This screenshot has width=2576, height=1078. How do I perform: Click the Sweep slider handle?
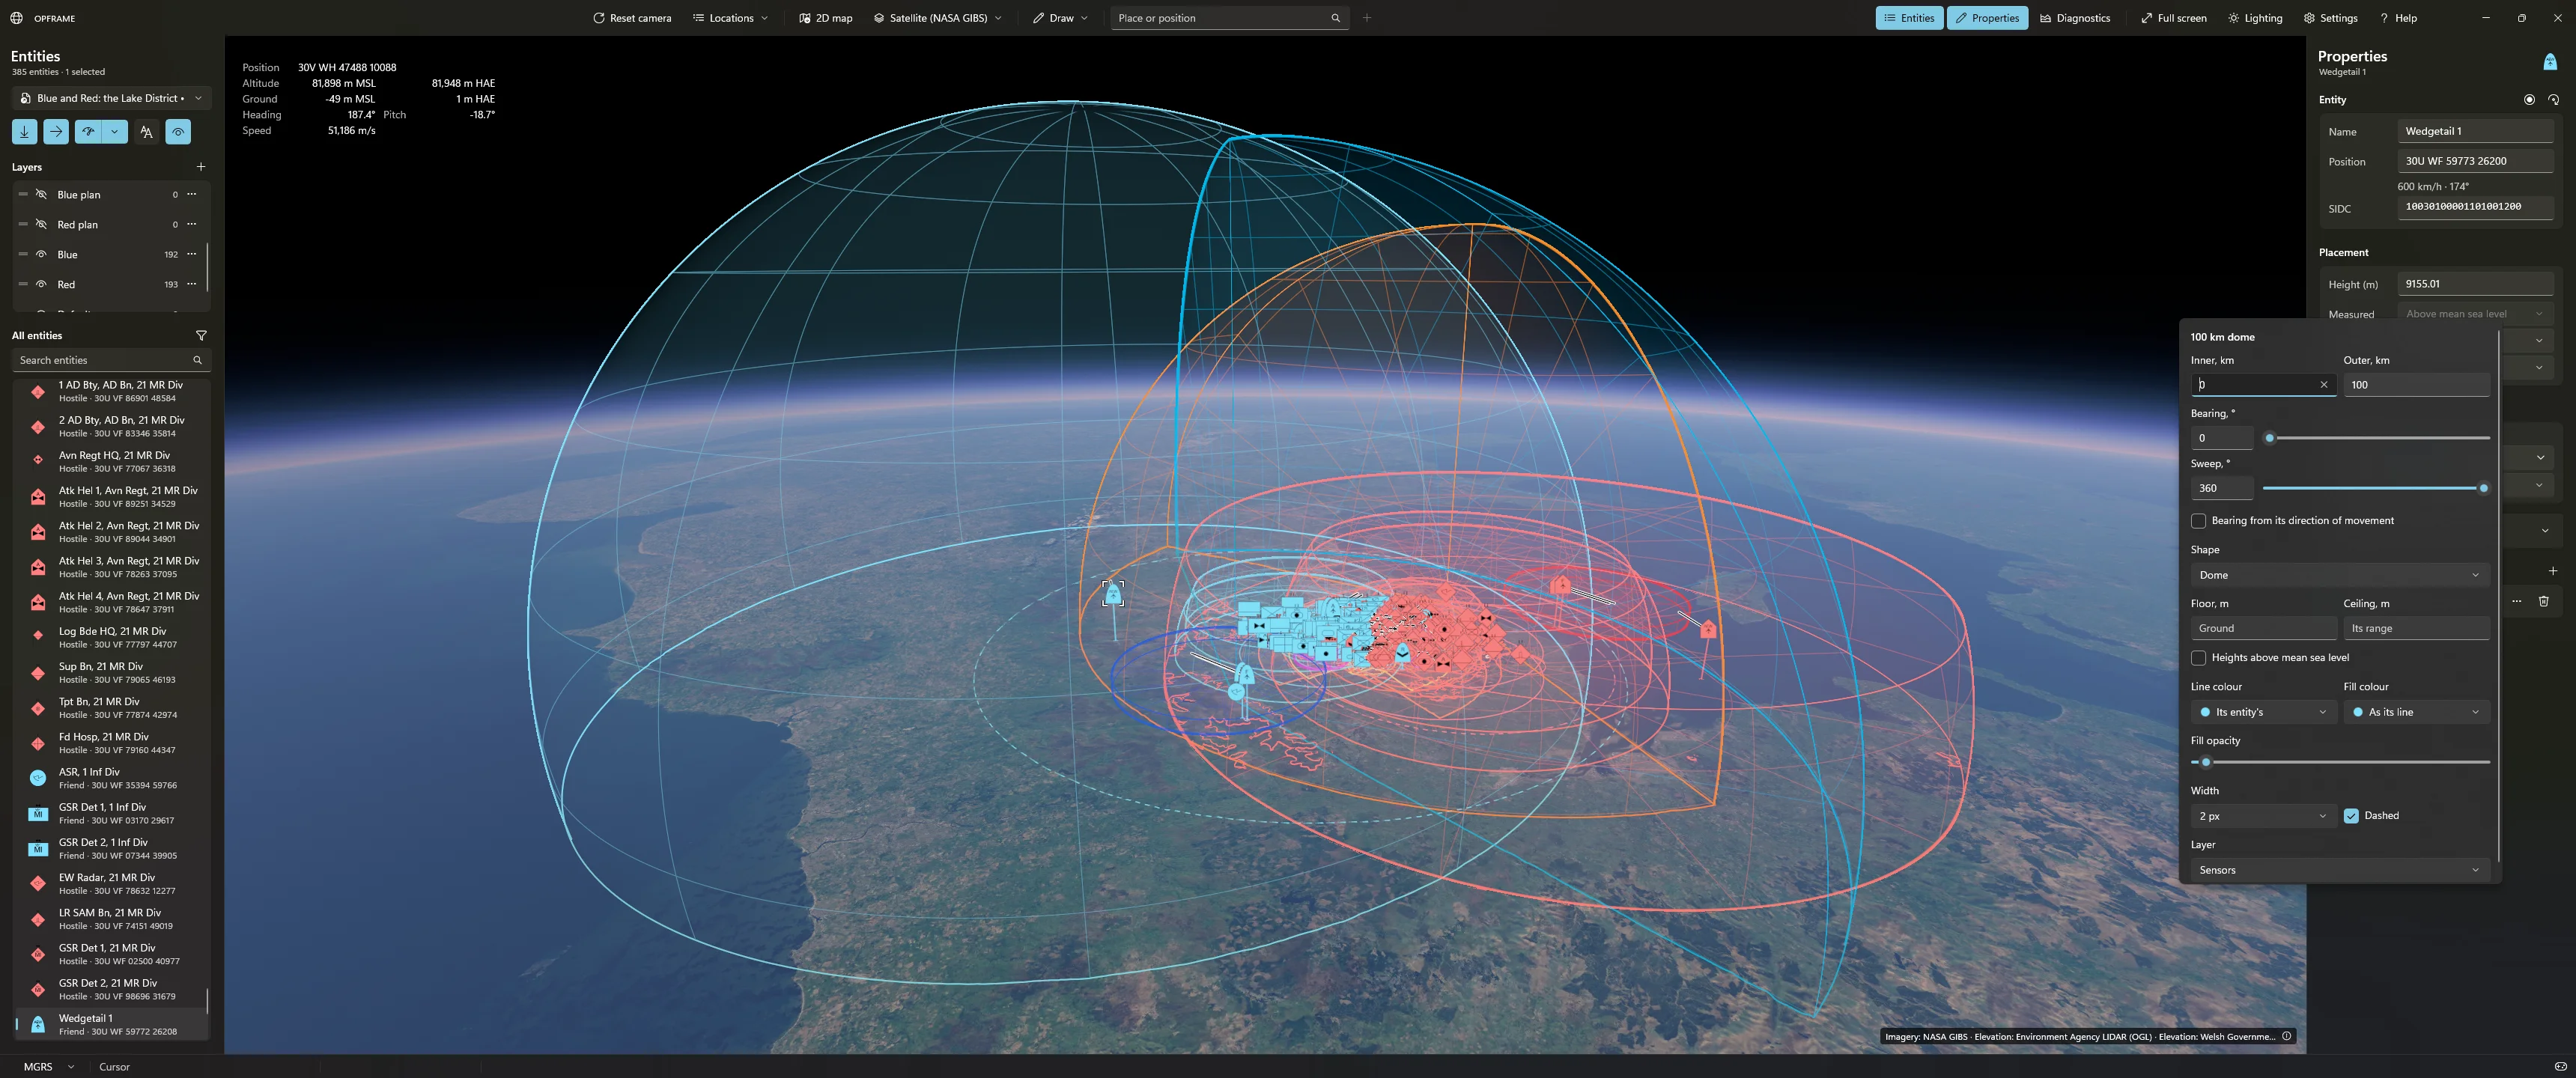(x=2483, y=488)
